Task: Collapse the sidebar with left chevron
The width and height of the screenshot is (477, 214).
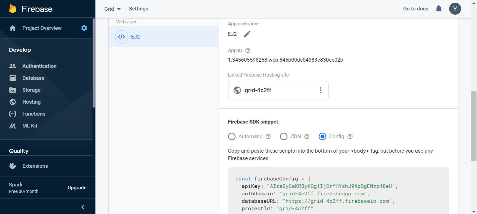Action: 83,207
